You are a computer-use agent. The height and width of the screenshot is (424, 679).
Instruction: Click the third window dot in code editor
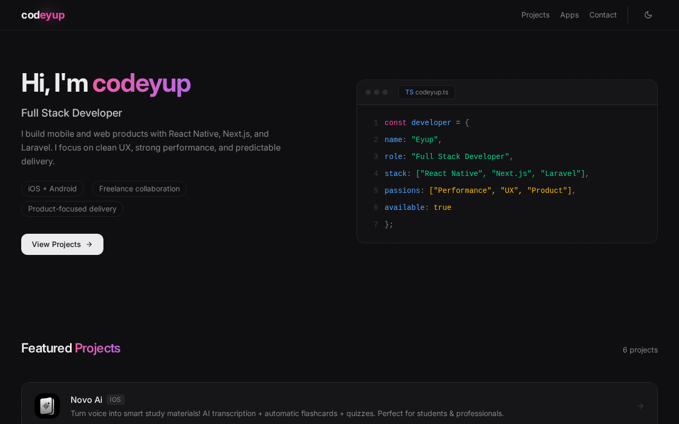click(385, 92)
